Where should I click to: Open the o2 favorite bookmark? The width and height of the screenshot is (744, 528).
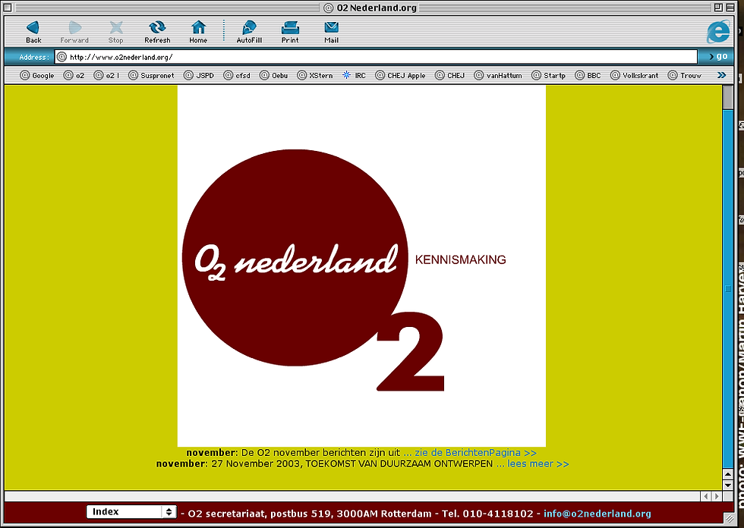point(74,75)
